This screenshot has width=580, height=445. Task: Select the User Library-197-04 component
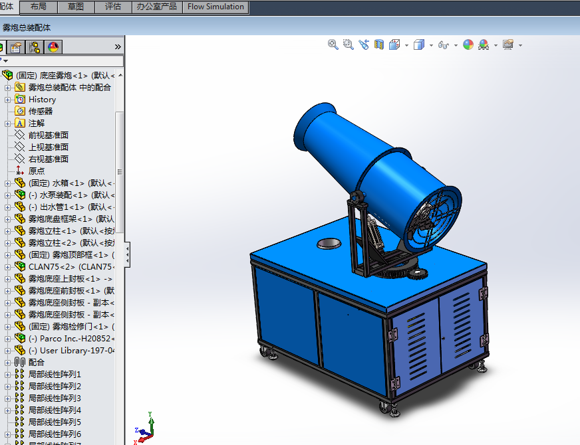pyautogui.click(x=71, y=350)
